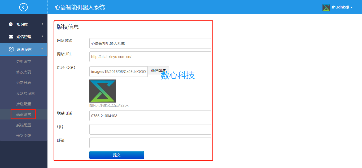Switch to 公众号设置 menu item
Image resolution: width=362 pixels, height=168 pixels.
coord(23,93)
